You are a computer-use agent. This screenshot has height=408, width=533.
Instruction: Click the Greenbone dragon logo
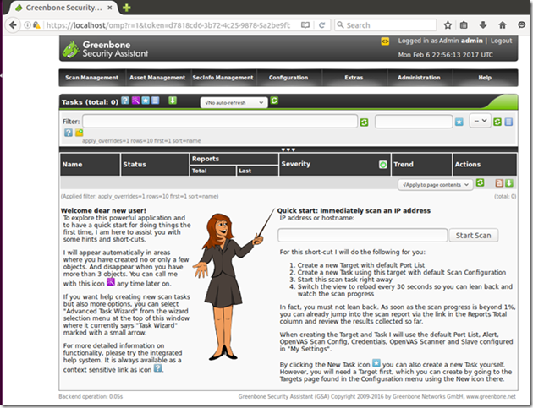[71, 50]
